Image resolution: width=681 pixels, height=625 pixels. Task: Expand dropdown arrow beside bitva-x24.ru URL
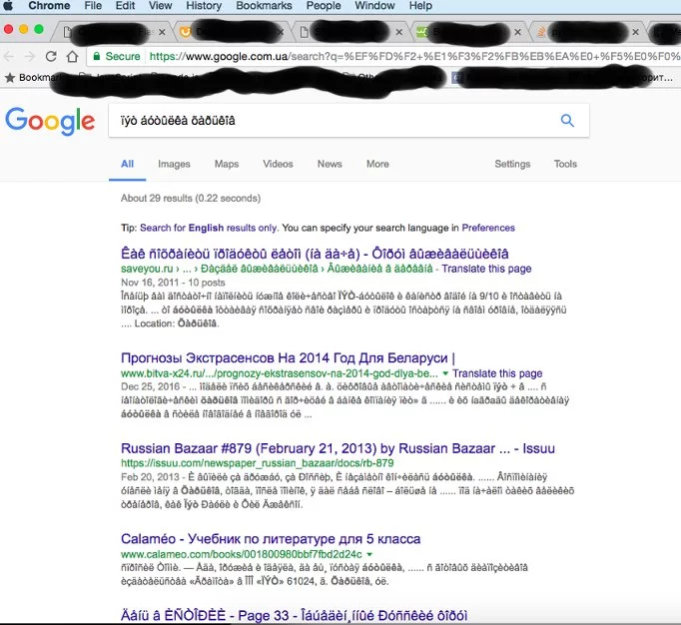click(x=445, y=373)
